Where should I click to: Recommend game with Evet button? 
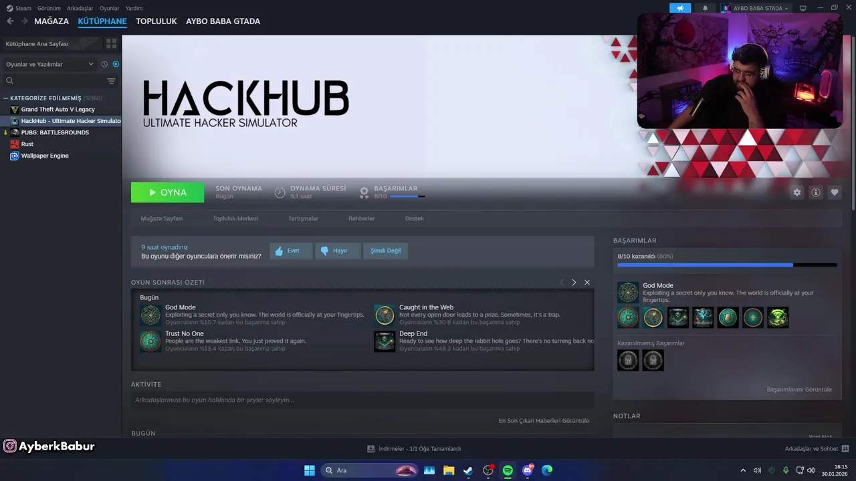click(291, 251)
